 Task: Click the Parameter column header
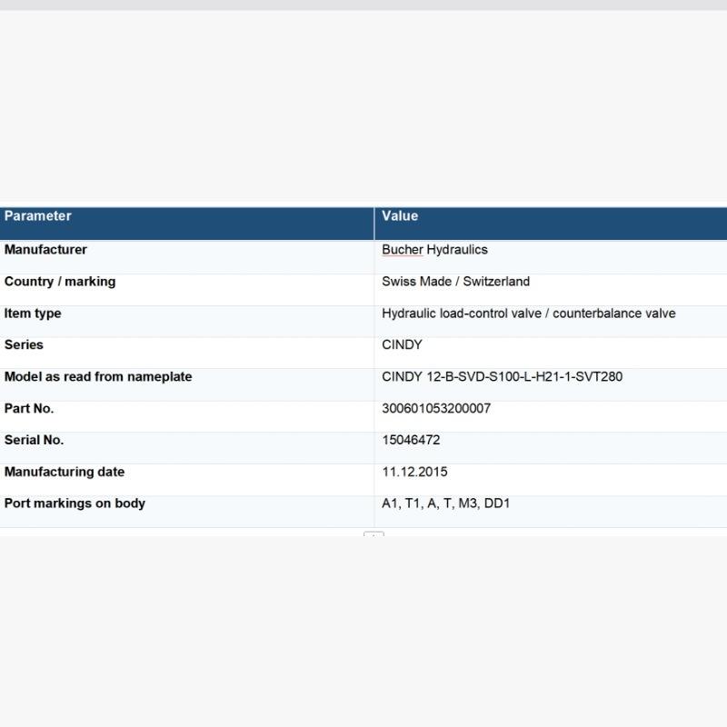coord(186,224)
